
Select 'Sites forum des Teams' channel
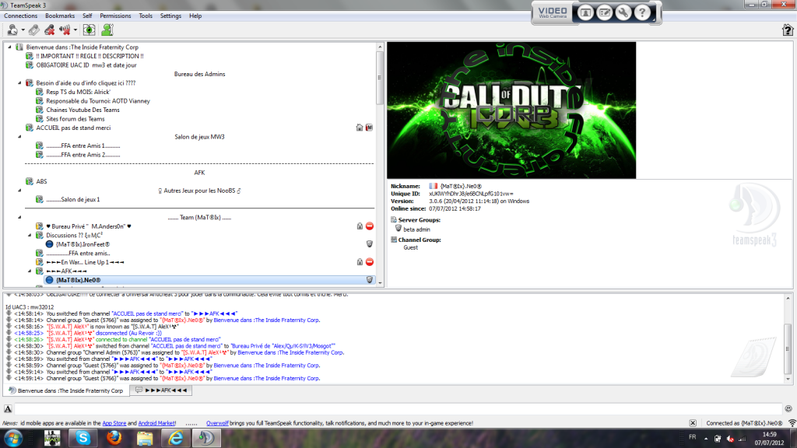[75, 119]
